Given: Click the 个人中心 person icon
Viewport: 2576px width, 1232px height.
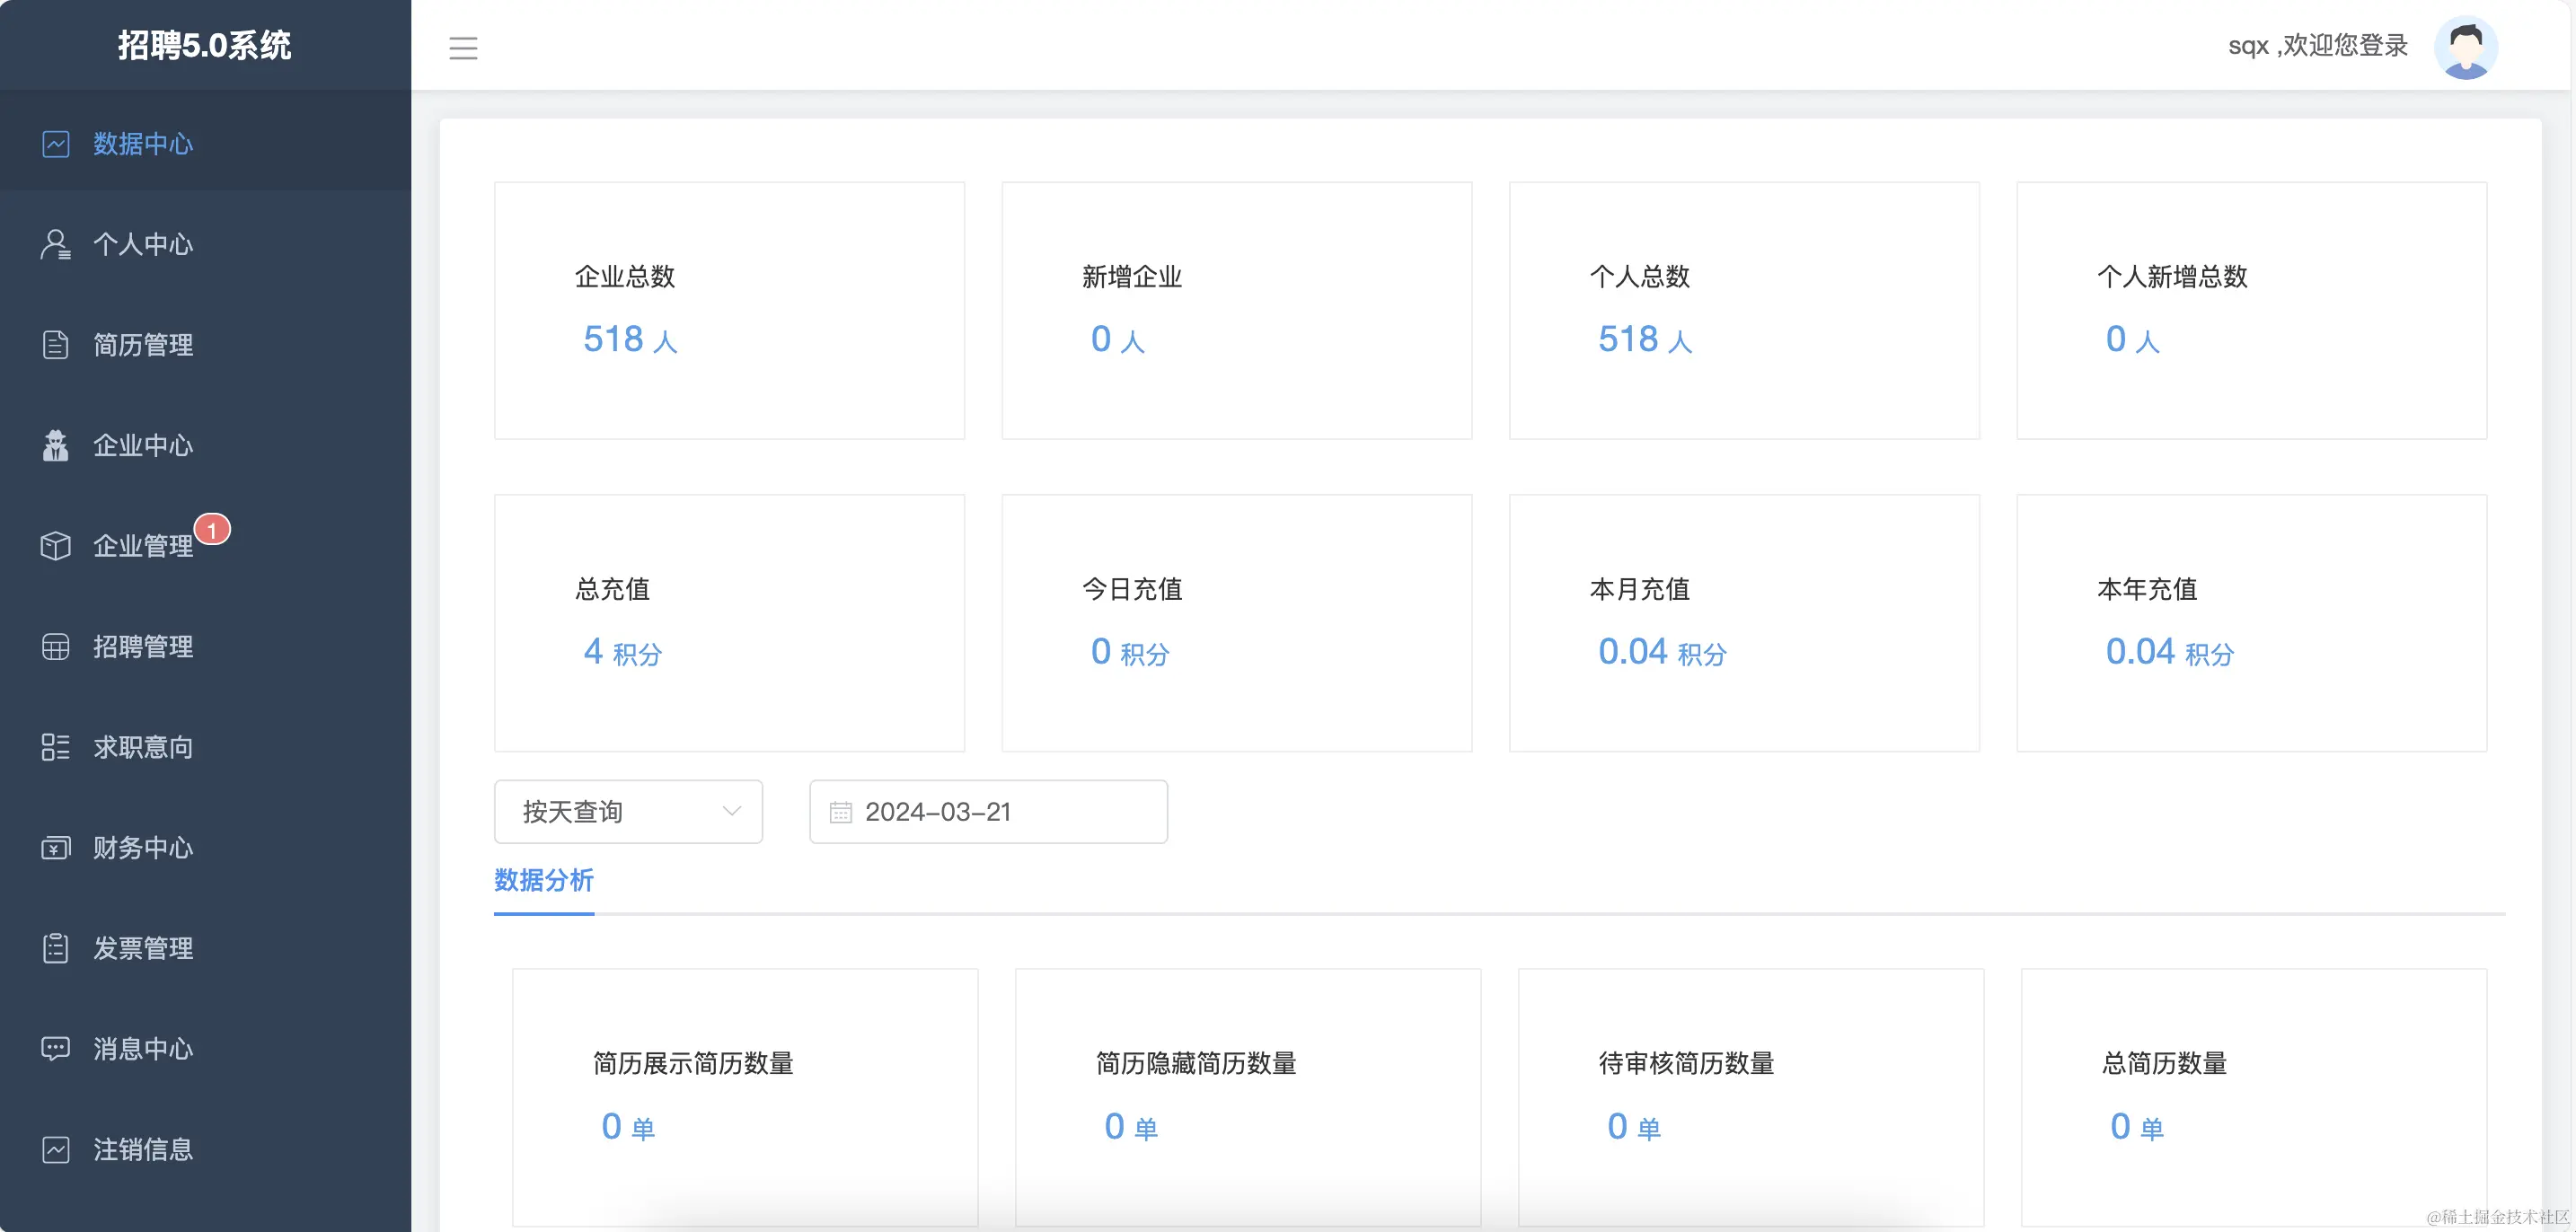Looking at the screenshot, I should tap(55, 244).
